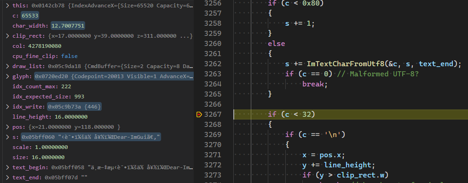Click the 'break;' statement on line 3264
The height and width of the screenshot is (183, 468).
(x=315, y=84)
